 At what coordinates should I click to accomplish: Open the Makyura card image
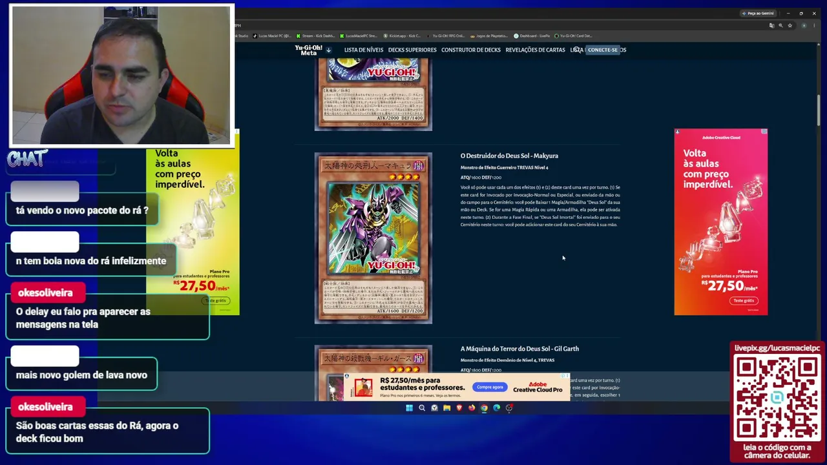tap(373, 238)
